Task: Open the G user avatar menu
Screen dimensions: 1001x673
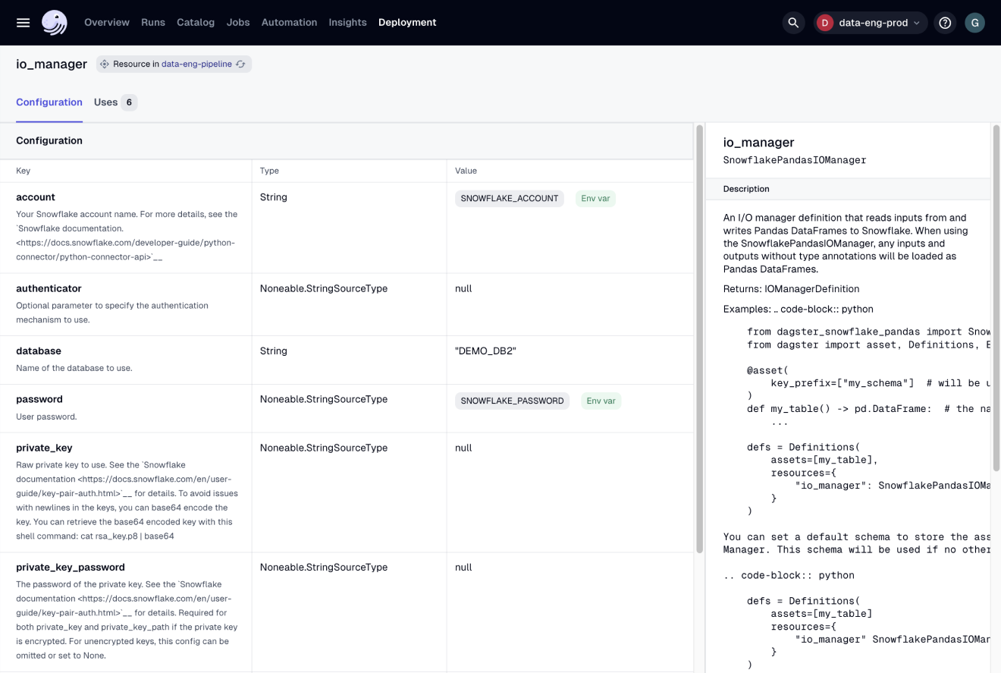Action: 974,22
